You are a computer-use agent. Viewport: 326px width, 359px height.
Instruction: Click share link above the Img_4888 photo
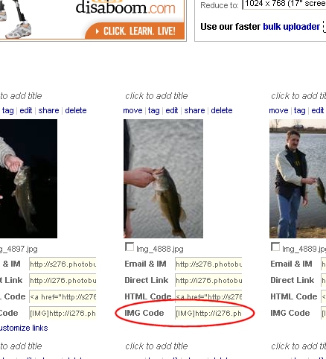tap(194, 110)
